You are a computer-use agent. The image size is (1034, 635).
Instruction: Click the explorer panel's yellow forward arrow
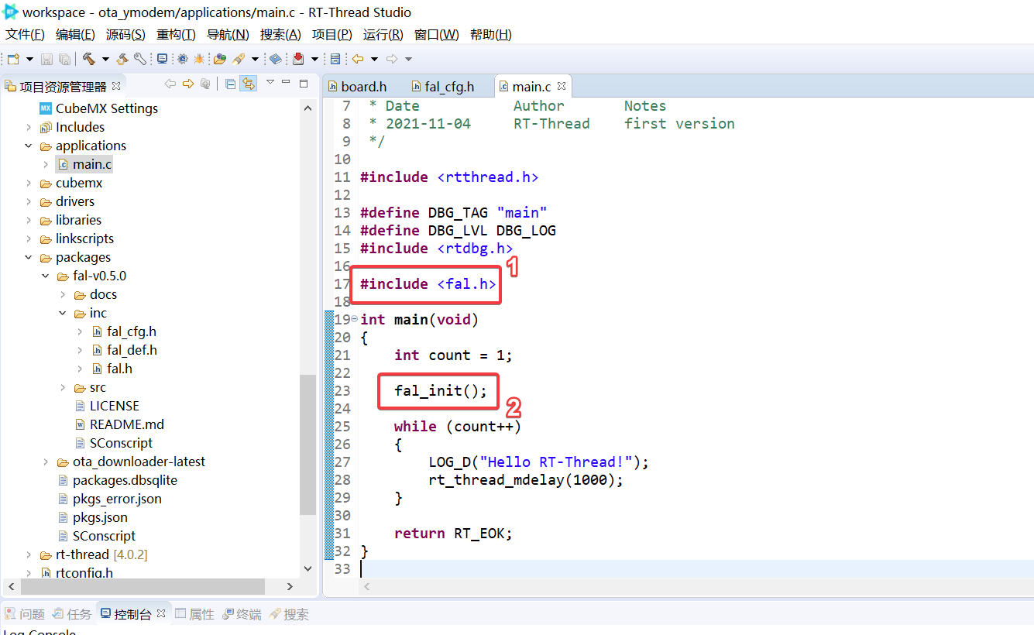[x=188, y=84]
